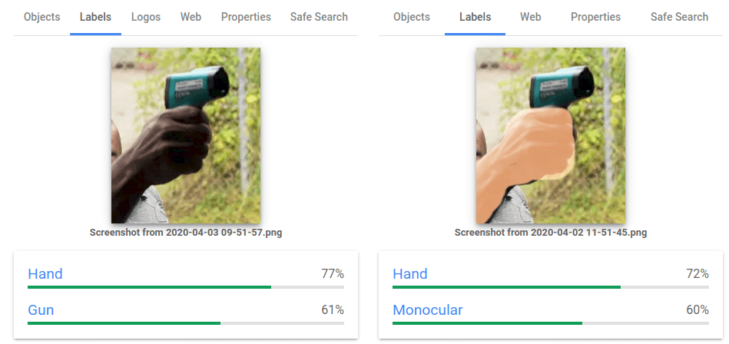This screenshot has width=729, height=344.
Task: Switch to Web tab in the Monocular result panel
Action: pyautogui.click(x=530, y=17)
